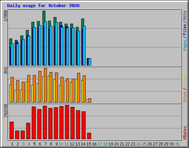
Task: Click day 28 on the x-axis
Action: [x=161, y=144]
